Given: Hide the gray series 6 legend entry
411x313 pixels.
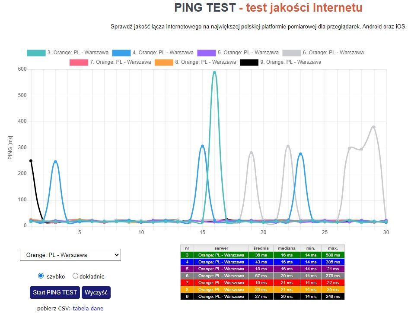Looking at the screenshot, I should tap(291, 53).
